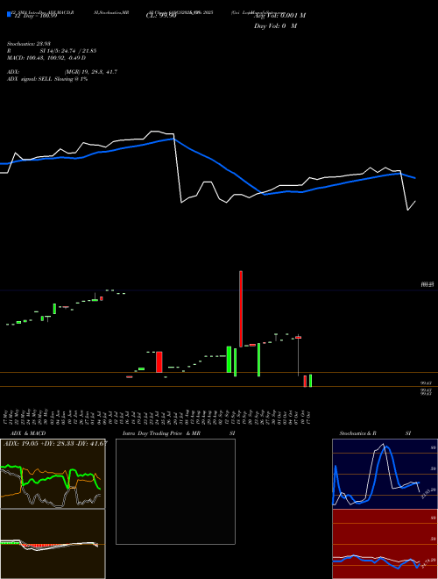Click the ADX: 19.05 +DY: 28.33 readout
Image resolution: width=438 pixels, height=579 pixels.
[55, 443]
